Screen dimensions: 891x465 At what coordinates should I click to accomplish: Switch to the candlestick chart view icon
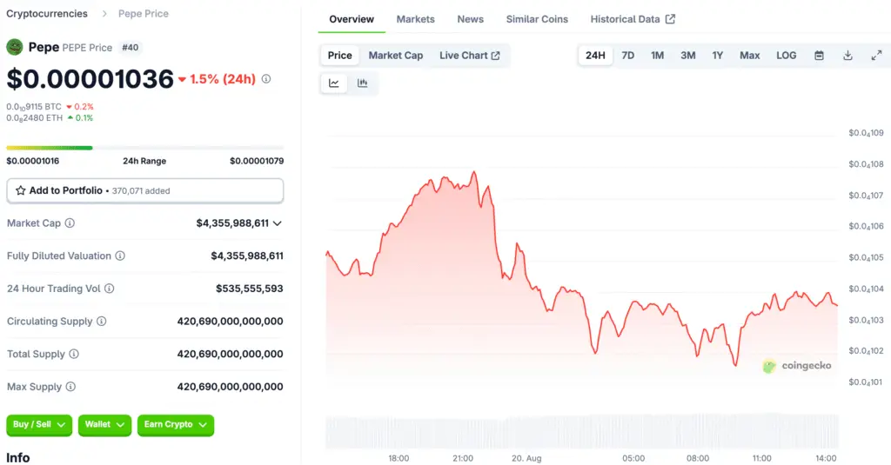363,83
